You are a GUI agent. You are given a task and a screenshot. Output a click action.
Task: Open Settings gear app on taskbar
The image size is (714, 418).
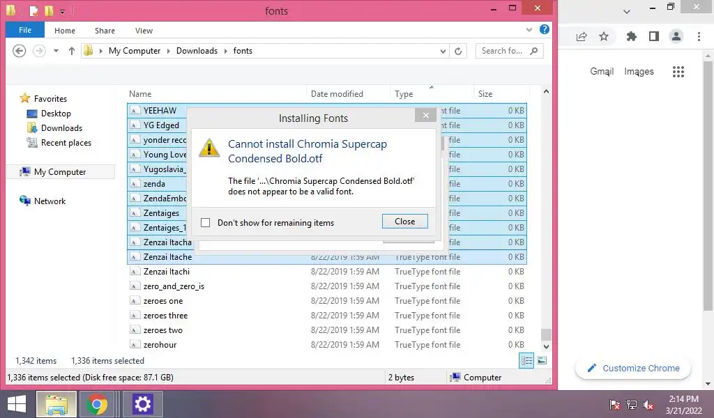click(x=142, y=404)
